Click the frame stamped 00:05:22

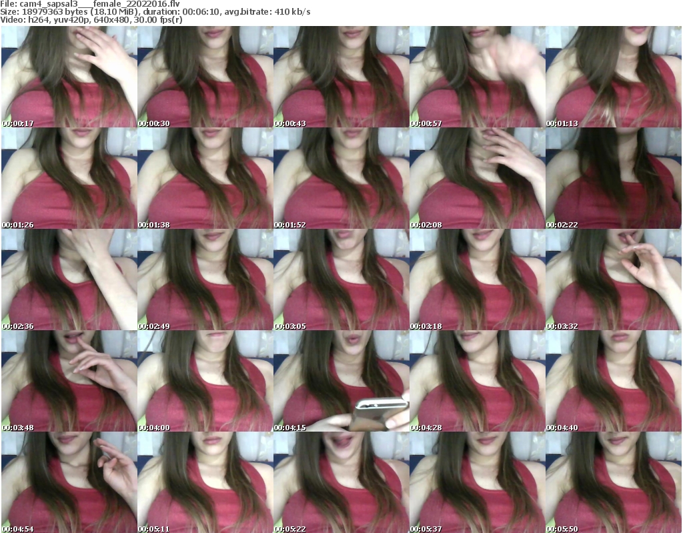(x=341, y=482)
